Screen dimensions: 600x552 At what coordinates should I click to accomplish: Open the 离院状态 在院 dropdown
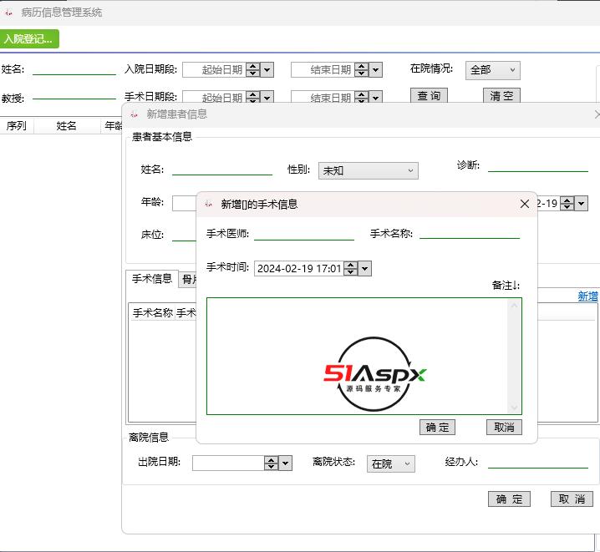click(x=391, y=463)
